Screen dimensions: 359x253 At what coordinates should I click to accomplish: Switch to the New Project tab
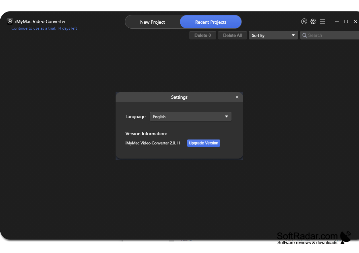[152, 22]
